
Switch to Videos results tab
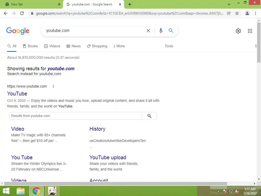point(52,46)
